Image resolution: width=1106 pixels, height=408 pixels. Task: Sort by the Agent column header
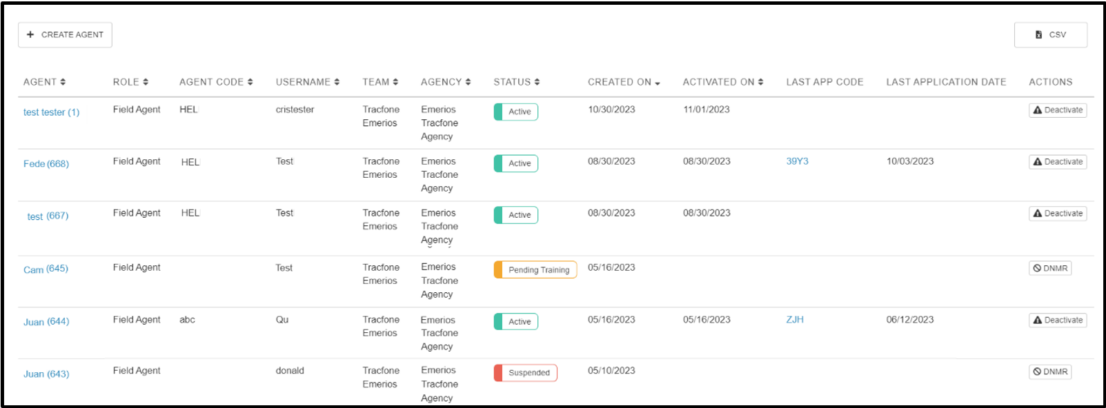click(x=45, y=82)
